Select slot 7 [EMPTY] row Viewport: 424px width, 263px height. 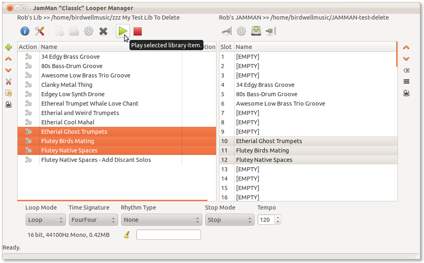[308, 113]
